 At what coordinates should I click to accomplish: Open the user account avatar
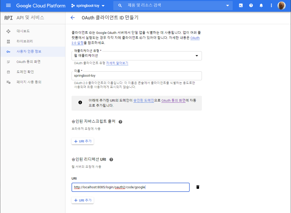point(282,6)
